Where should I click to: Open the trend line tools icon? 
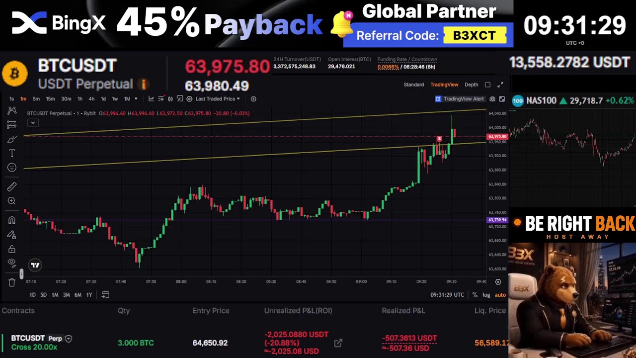coord(12,125)
